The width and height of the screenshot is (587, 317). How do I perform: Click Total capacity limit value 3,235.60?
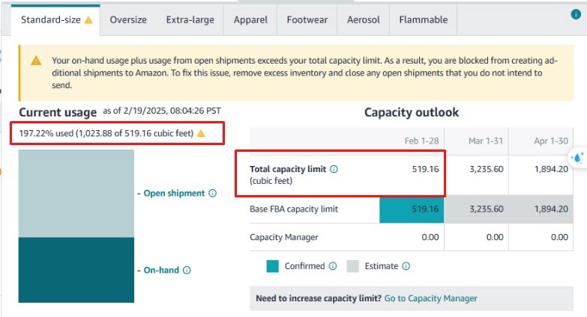487,169
